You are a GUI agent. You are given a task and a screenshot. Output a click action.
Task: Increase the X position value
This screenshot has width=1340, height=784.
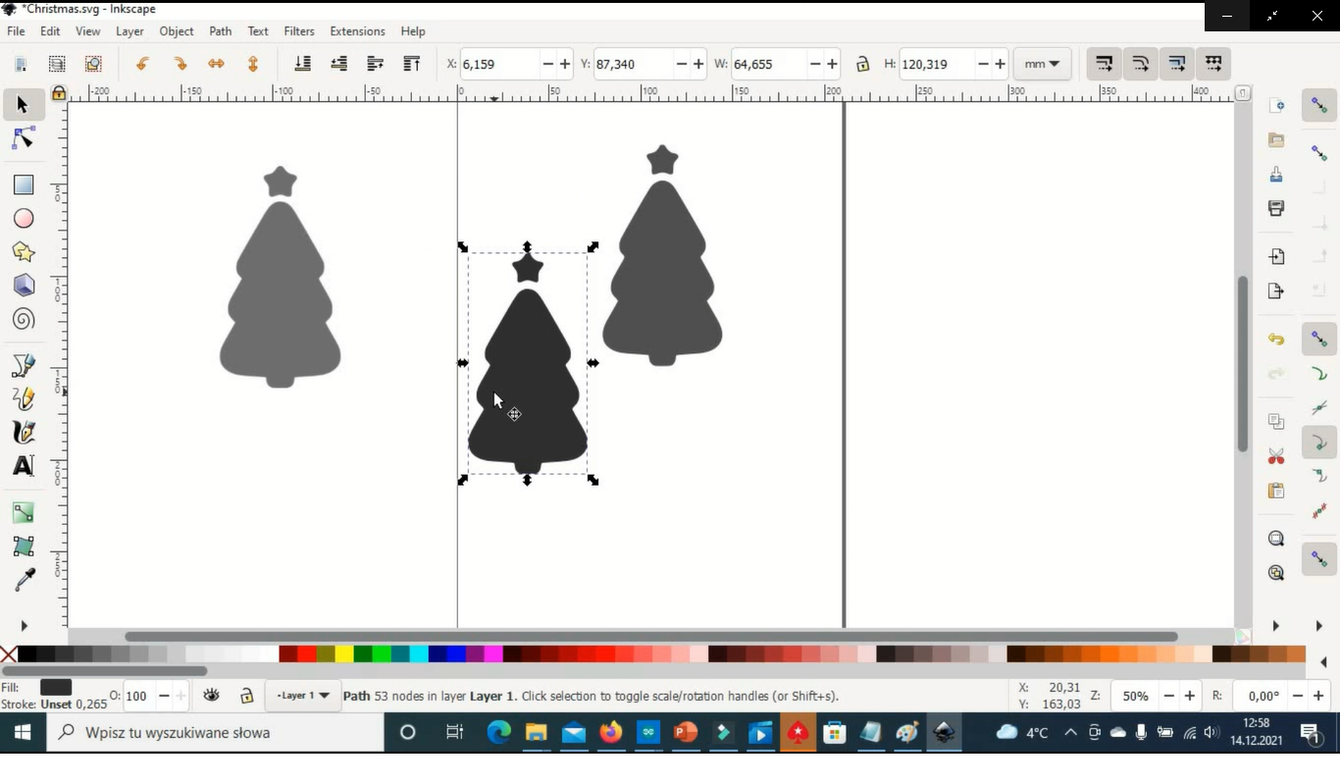tap(565, 64)
